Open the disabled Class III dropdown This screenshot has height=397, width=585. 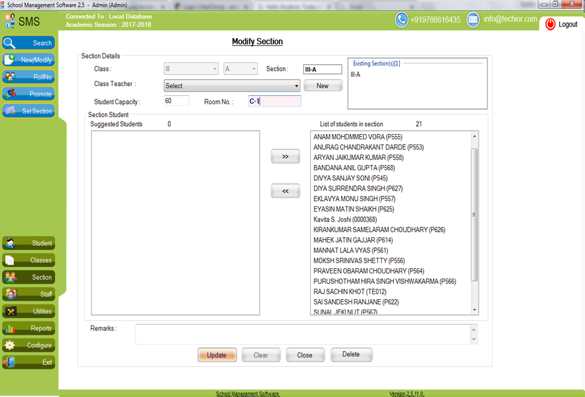click(191, 68)
